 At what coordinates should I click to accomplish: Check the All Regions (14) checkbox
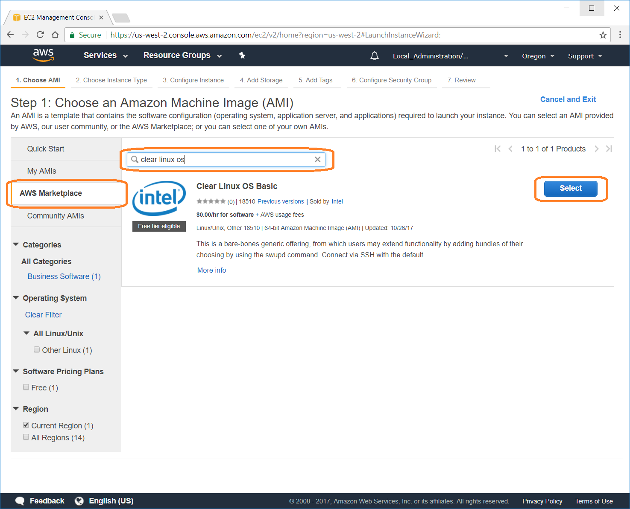[26, 437]
